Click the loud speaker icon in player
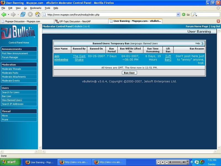 tap(184, 162)
